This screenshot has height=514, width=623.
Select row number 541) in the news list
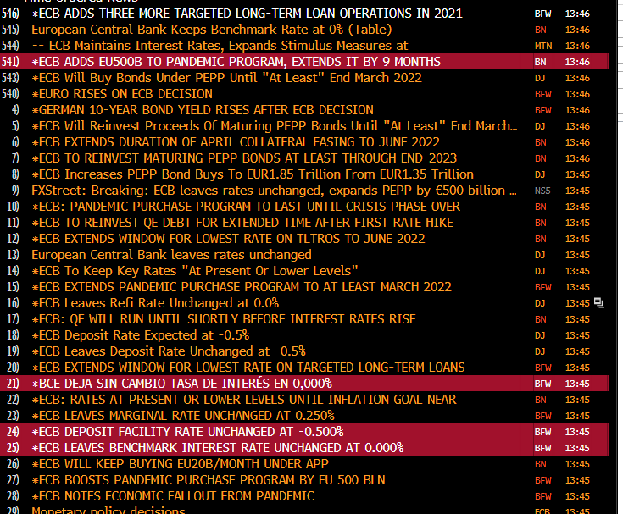click(x=11, y=62)
